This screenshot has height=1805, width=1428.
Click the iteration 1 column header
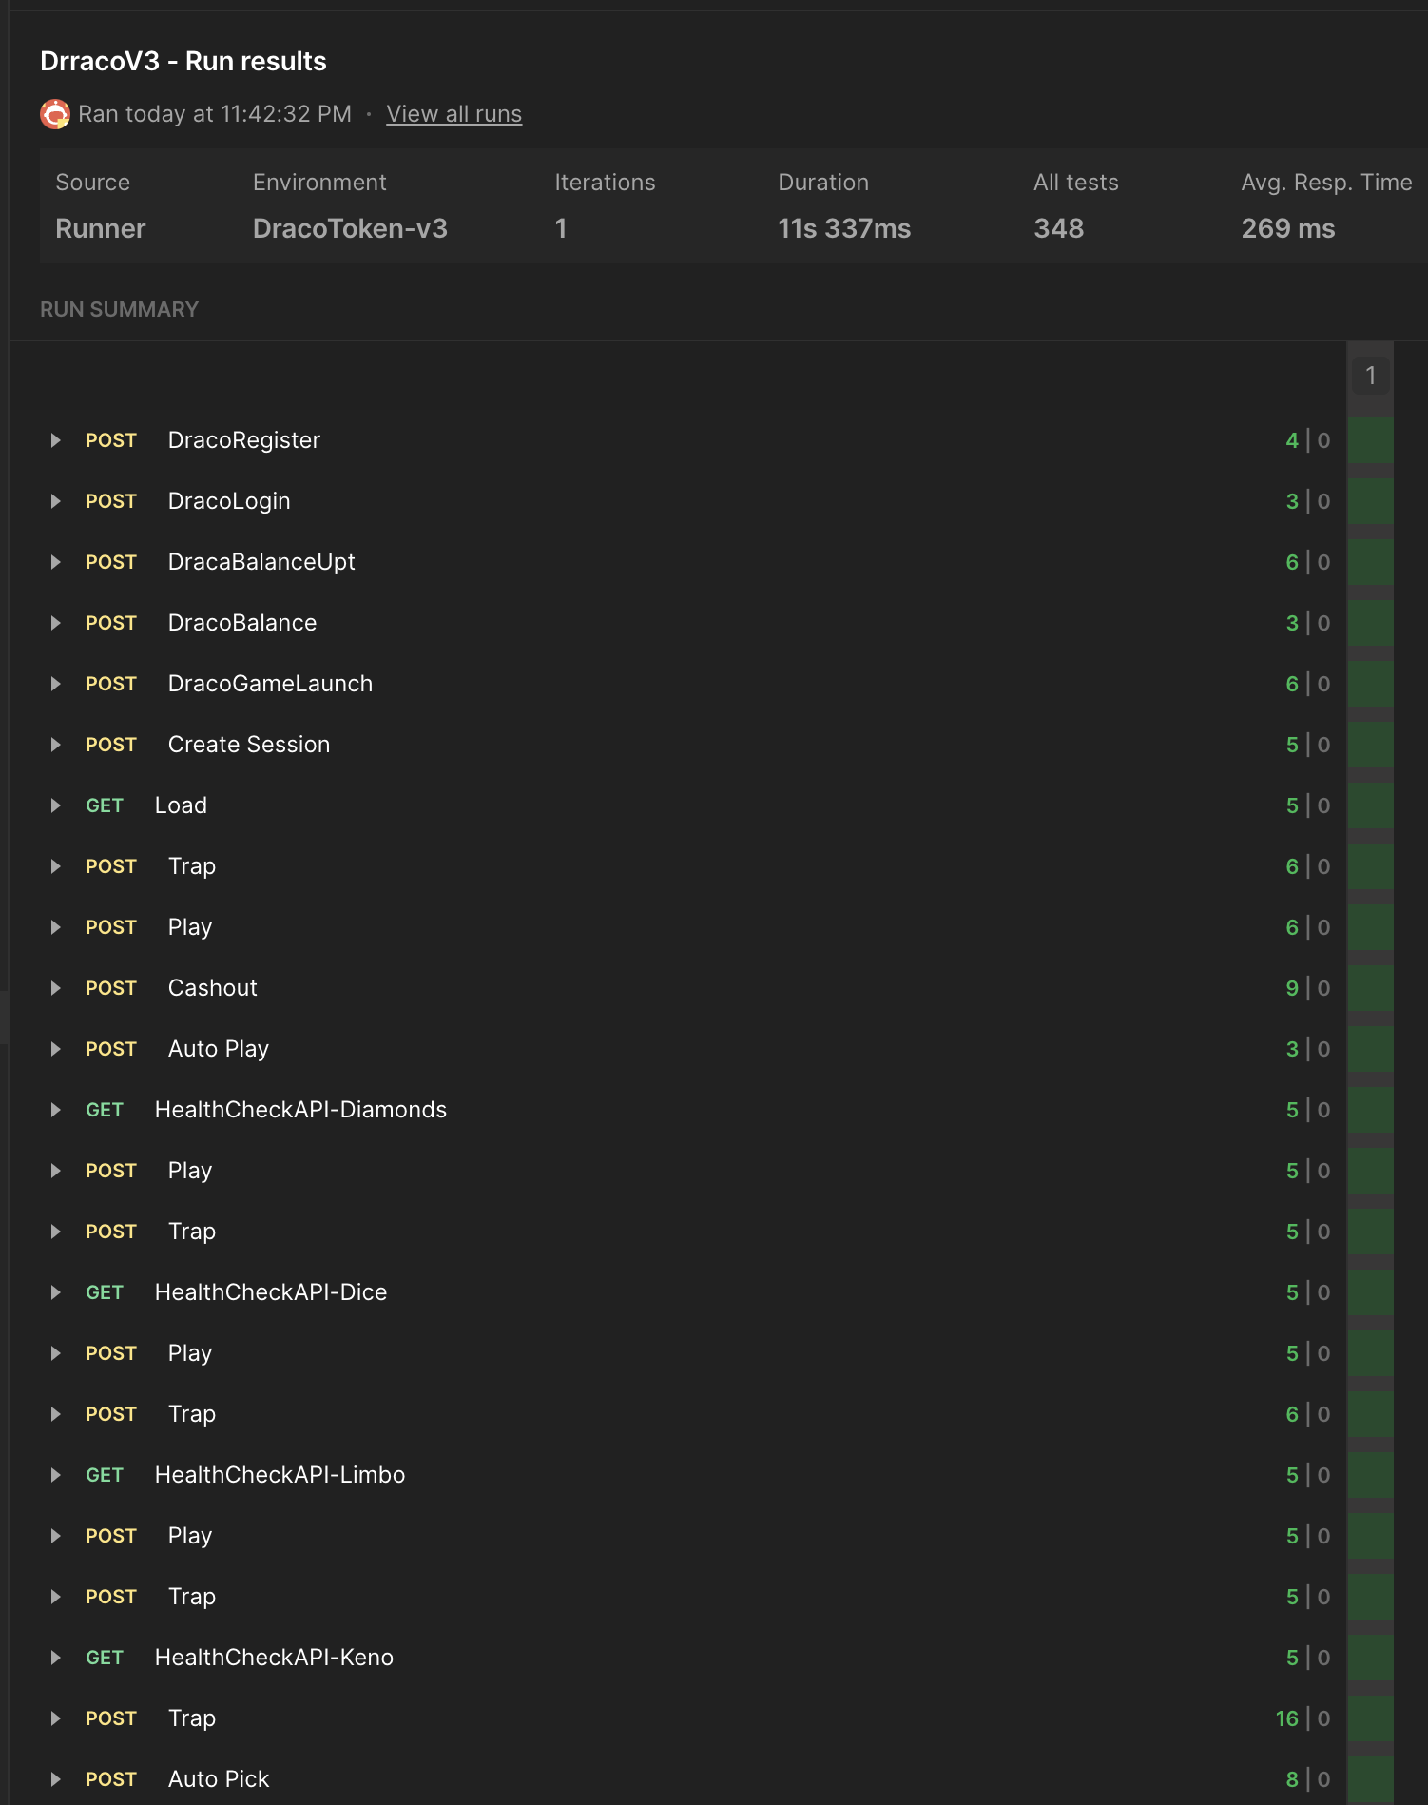coord(1370,376)
